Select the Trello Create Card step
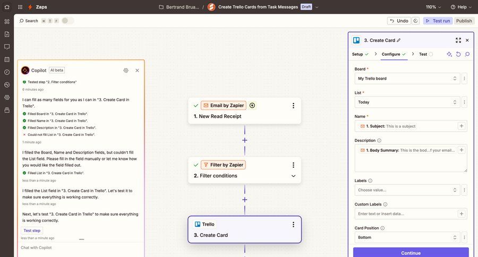Screen dimensions: 478x257 [x=244, y=229]
